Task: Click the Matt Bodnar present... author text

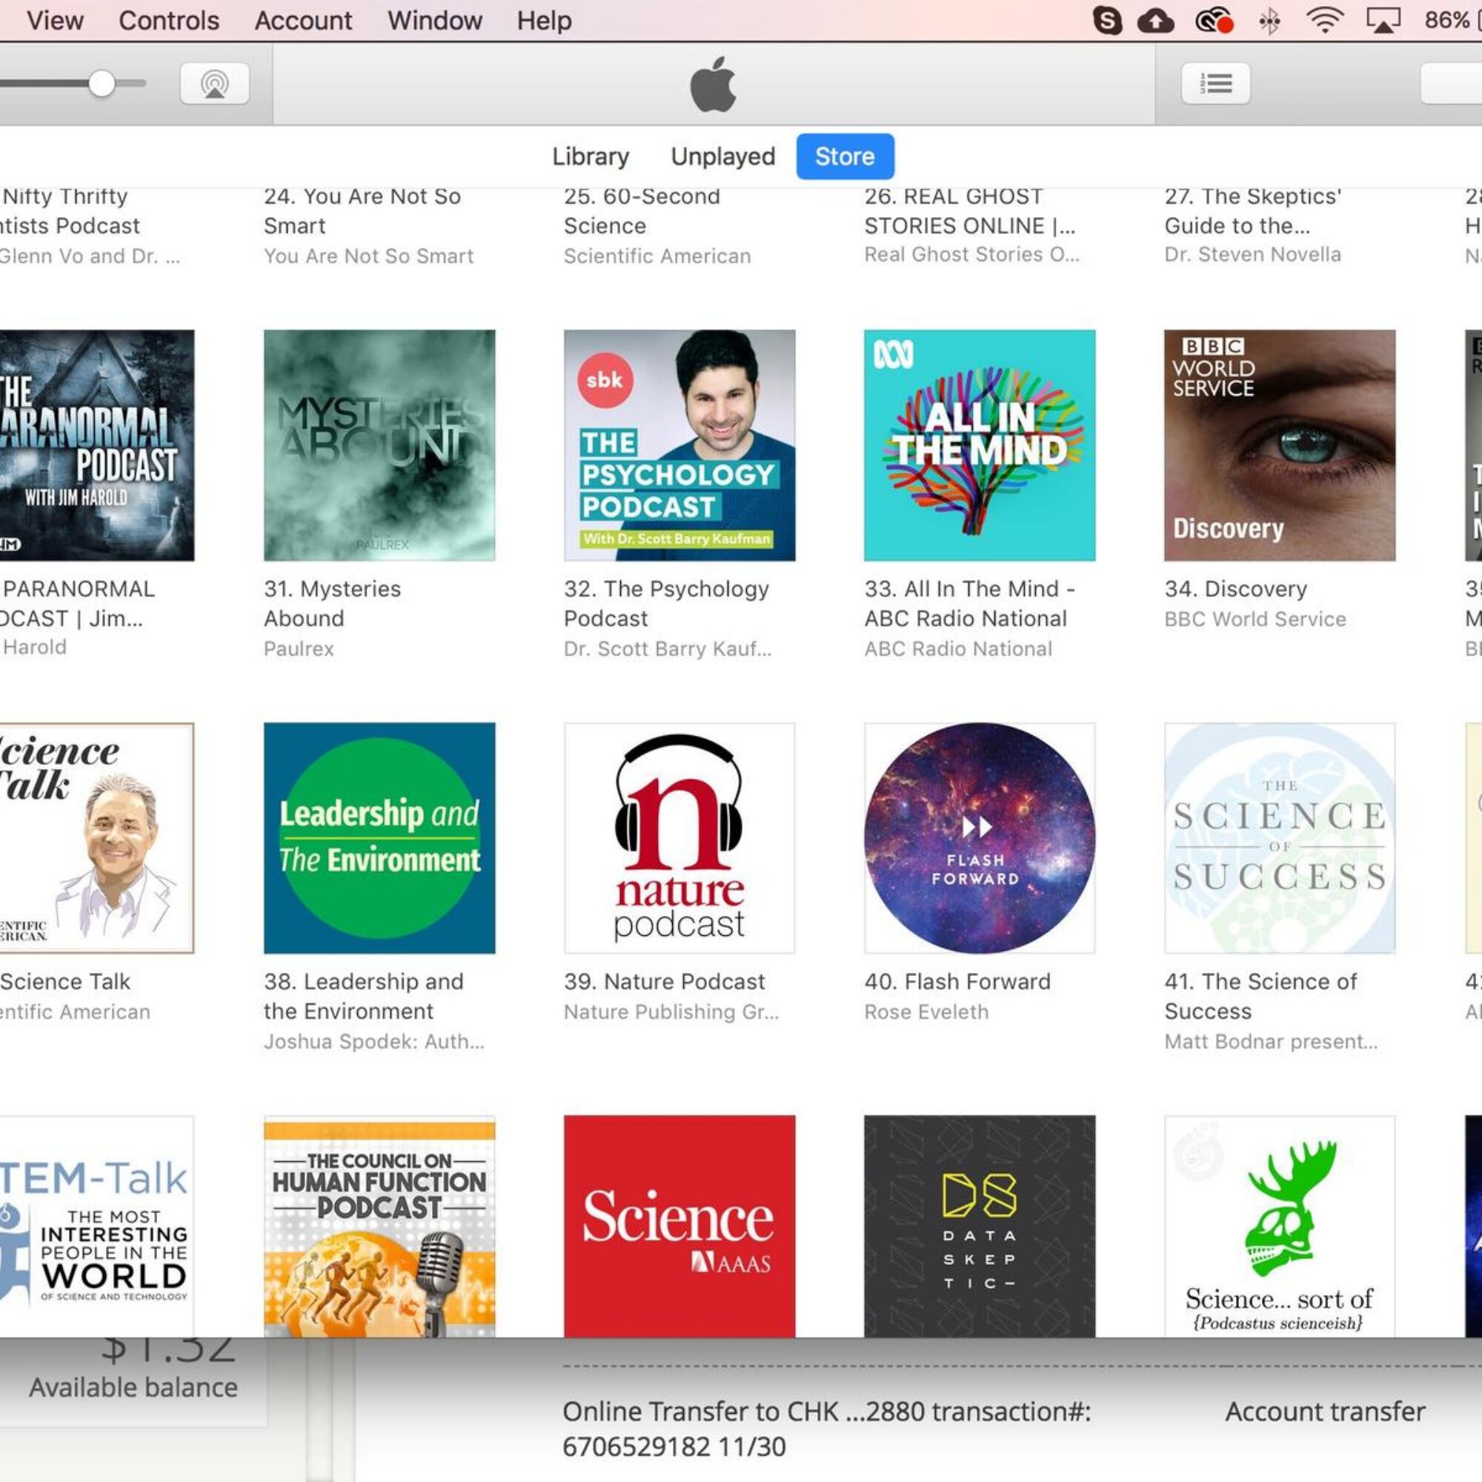Action: (1271, 1042)
